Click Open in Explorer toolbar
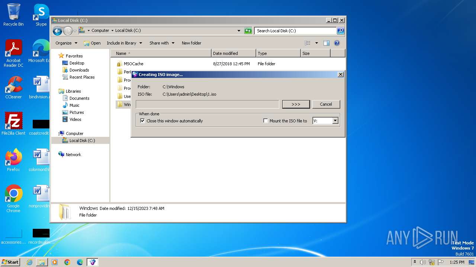The height and width of the screenshot is (267, 476). tap(92, 43)
